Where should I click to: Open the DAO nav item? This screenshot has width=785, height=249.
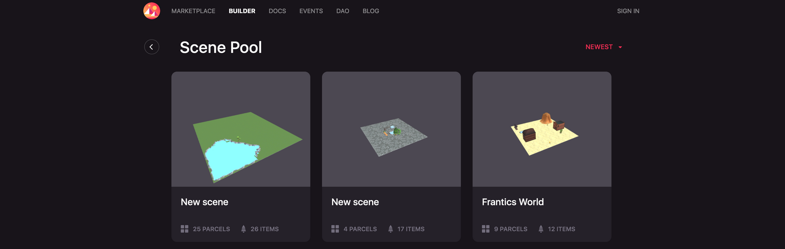click(343, 11)
